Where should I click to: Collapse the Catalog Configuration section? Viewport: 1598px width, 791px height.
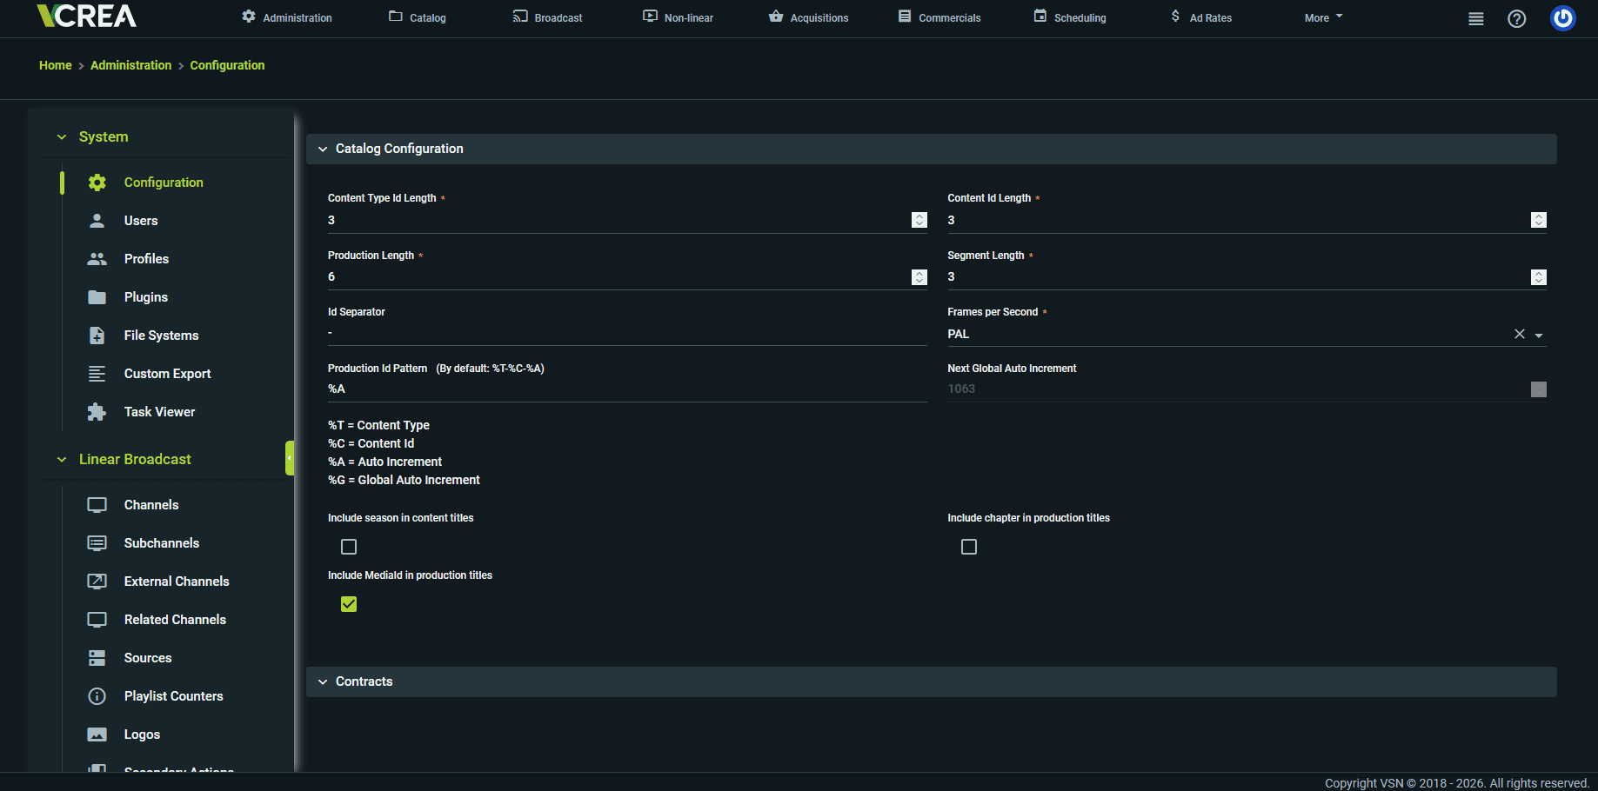pos(323,150)
